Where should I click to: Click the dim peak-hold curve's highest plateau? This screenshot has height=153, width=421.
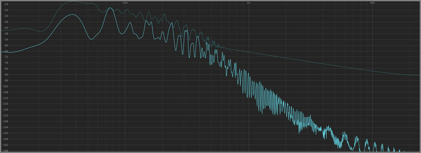pos(74,2)
